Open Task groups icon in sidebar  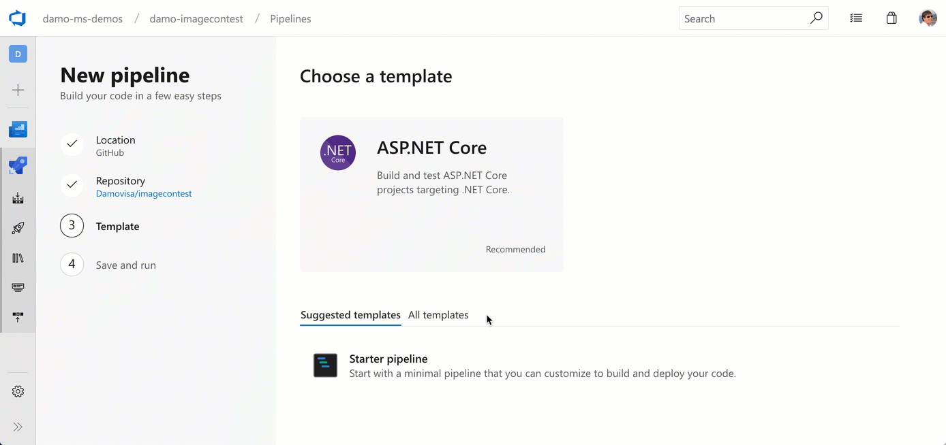[18, 288]
